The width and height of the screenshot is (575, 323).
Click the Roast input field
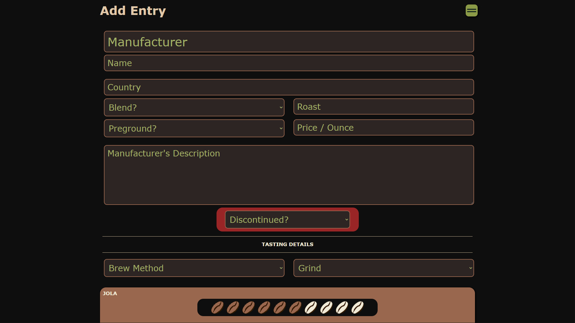[x=383, y=106]
